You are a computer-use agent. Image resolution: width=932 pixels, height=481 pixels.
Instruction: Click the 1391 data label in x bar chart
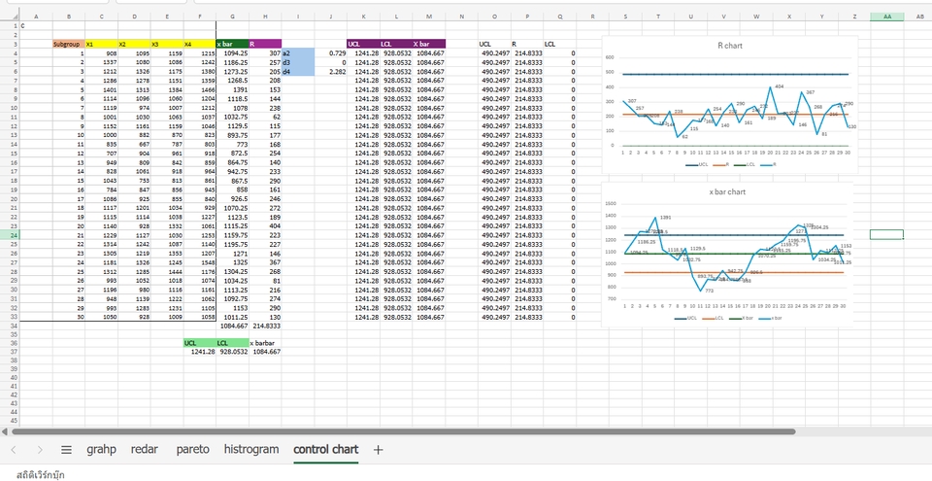coord(665,218)
